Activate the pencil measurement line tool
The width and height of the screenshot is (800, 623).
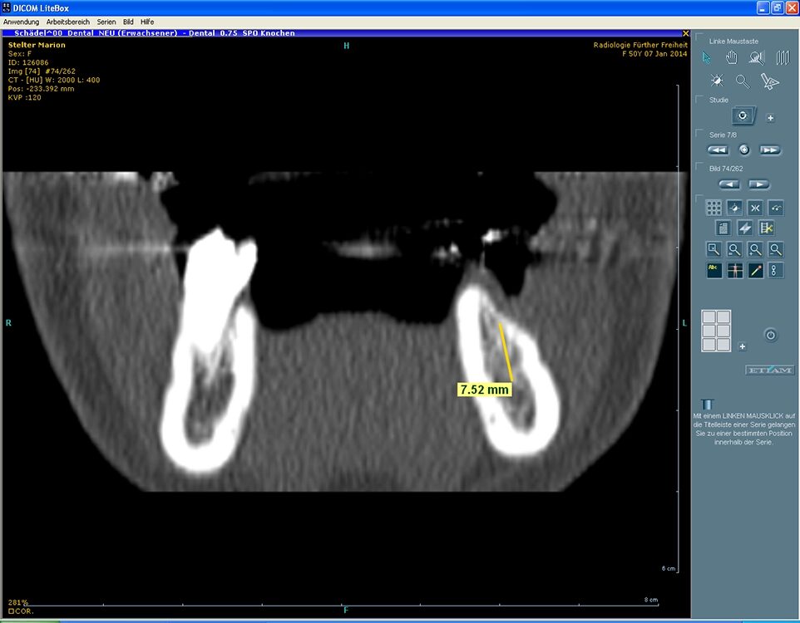pos(755,270)
